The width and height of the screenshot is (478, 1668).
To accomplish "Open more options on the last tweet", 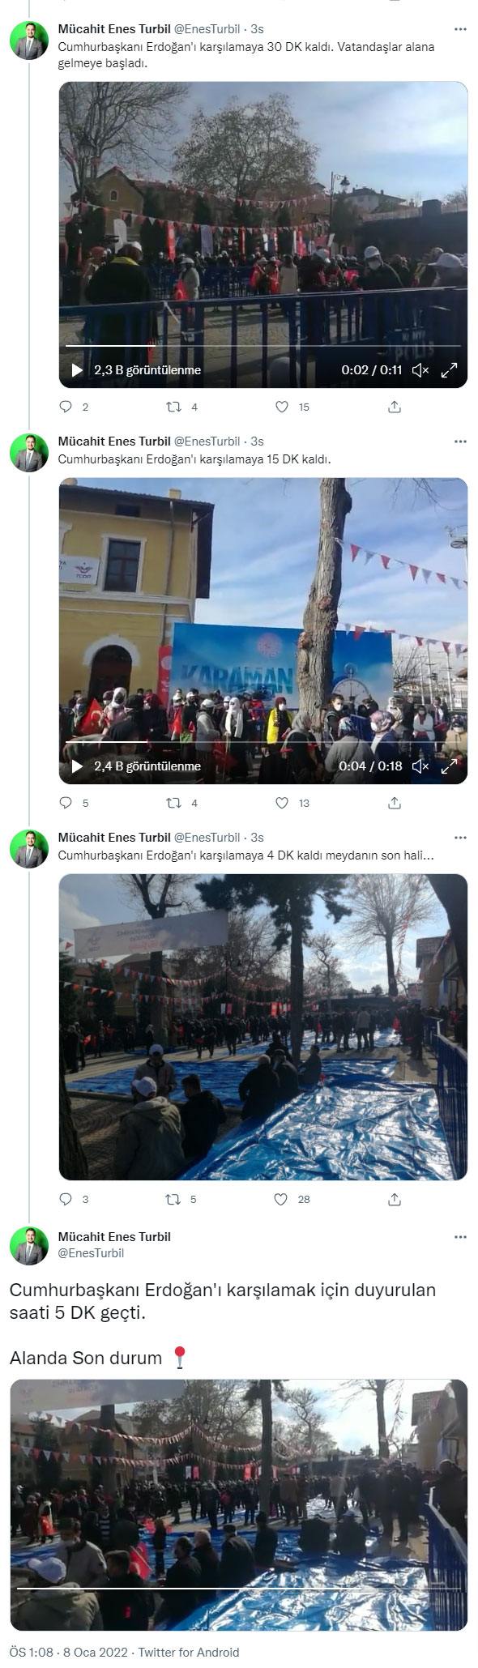I will [x=460, y=1237].
